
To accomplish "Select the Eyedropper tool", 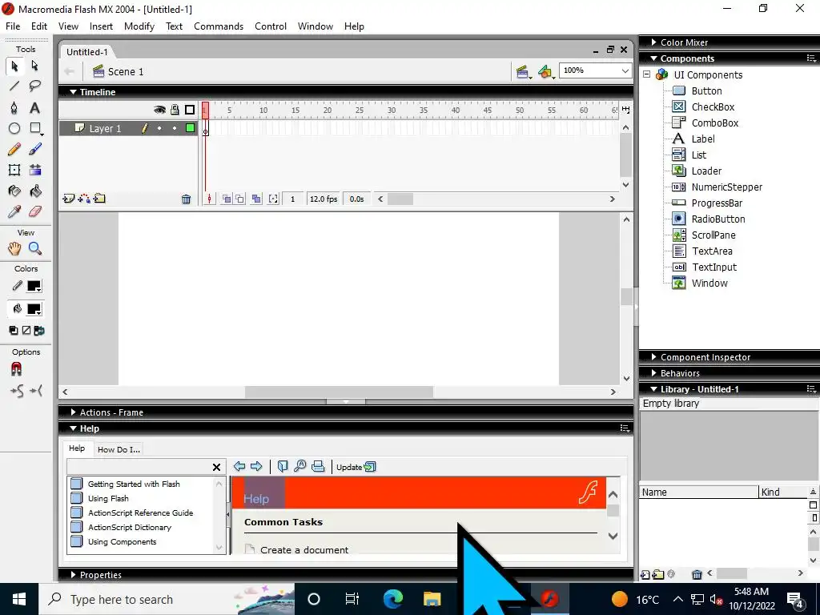I will click(14, 211).
